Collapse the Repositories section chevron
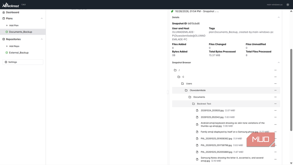The height and width of the screenshot is (165, 293). [42, 39]
